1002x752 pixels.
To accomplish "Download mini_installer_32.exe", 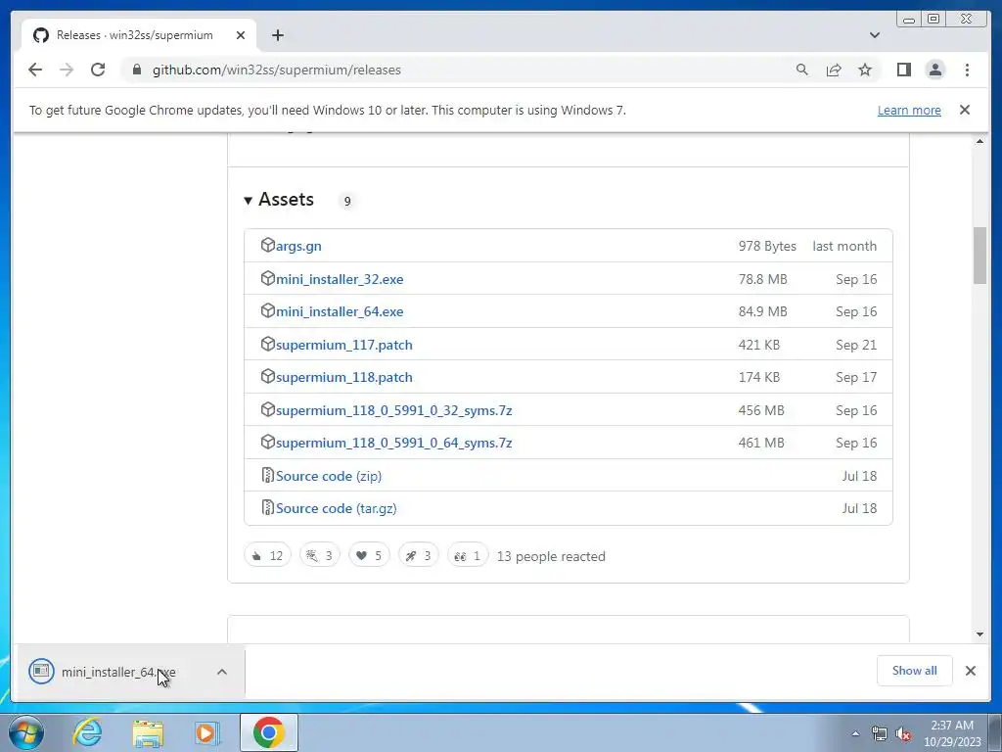I will [x=340, y=279].
